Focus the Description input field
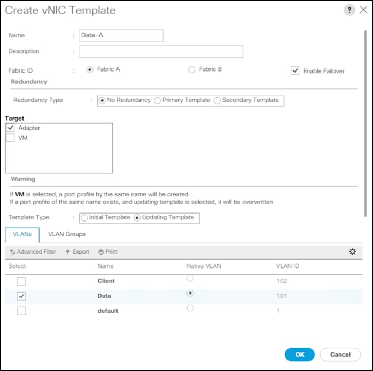Viewport: 373px width, 371px height. click(x=161, y=51)
